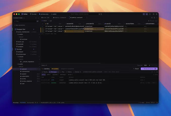The image size is (171, 116).
Task: Click the add filter button
Action: click(x=50, y=21)
